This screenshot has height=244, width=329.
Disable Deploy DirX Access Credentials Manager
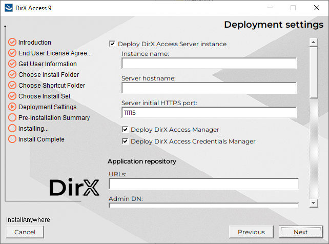click(126, 141)
